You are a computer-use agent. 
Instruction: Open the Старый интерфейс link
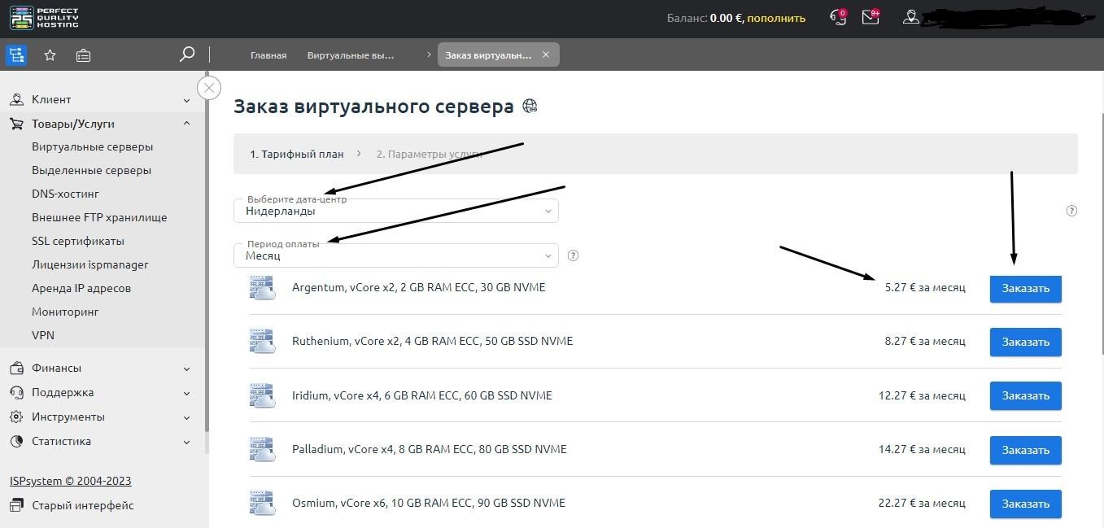82,505
